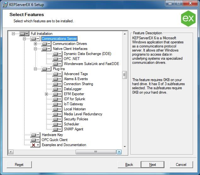Click the green EX hexagon logo
Screen dimensions: 200x175
tap(188, 19)
